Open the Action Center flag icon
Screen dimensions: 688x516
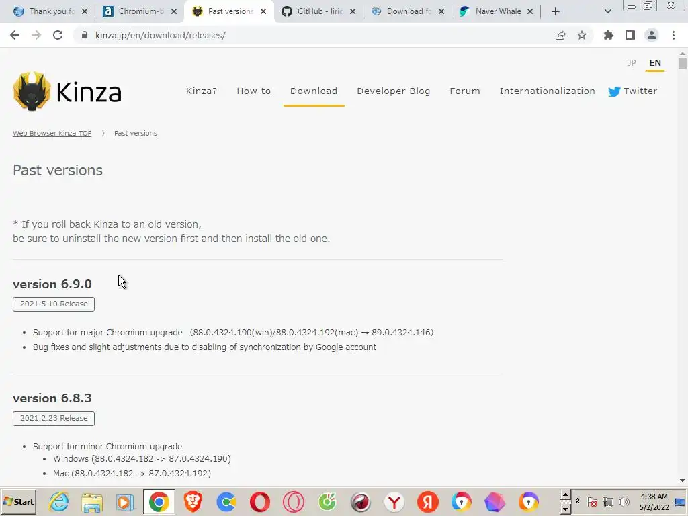point(591,501)
